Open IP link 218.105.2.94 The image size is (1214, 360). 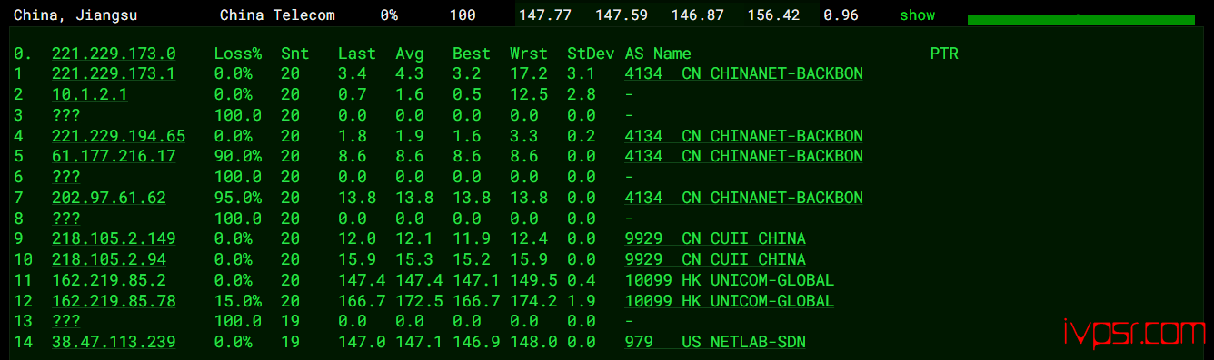pyautogui.click(x=109, y=259)
